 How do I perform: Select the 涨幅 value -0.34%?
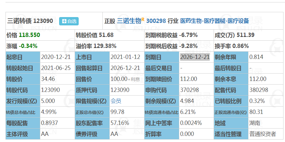28,46
